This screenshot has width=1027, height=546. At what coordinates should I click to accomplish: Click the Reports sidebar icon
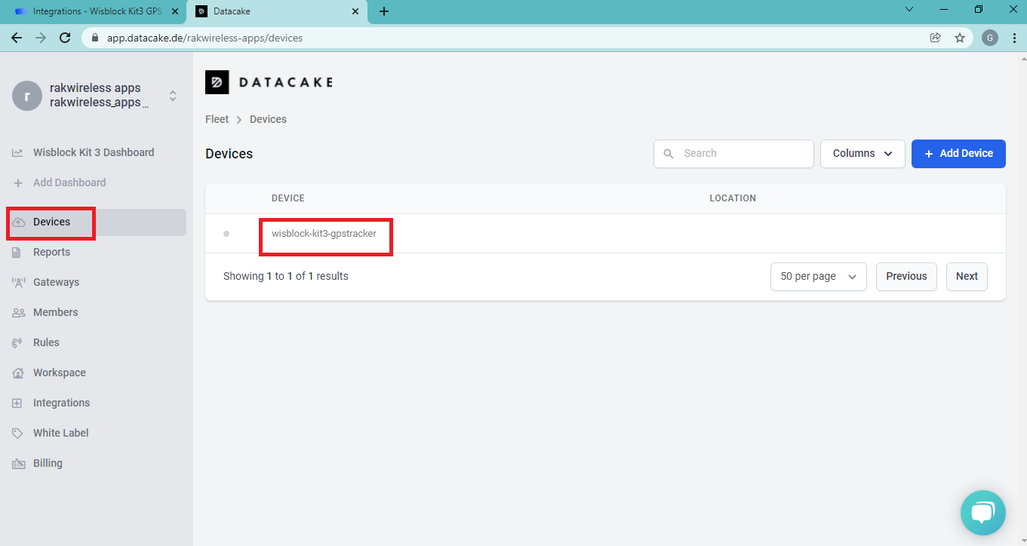click(x=18, y=253)
